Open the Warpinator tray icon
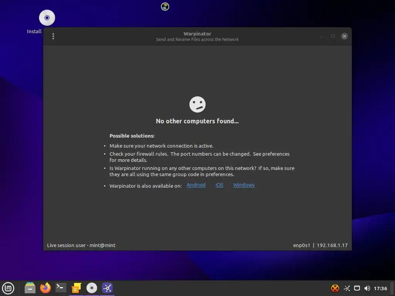 [347, 288]
